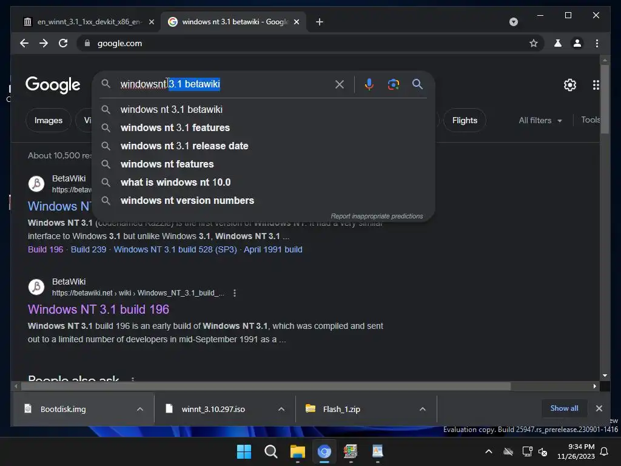Expand options for Bootdisk.img download
621x466 pixels.
140,409
